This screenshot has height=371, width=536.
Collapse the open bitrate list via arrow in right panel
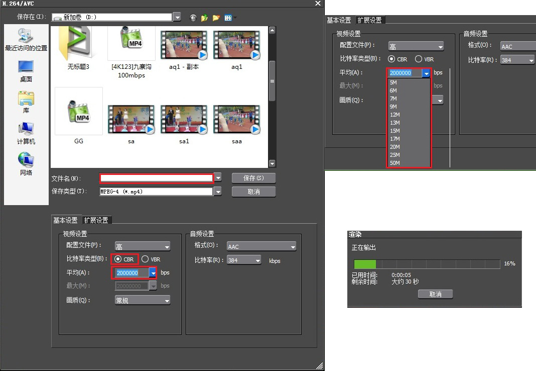(x=426, y=73)
